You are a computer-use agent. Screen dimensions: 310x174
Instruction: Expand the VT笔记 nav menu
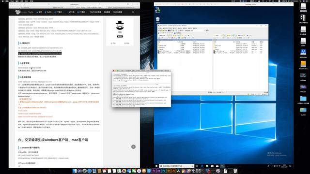pyautogui.click(x=59, y=12)
